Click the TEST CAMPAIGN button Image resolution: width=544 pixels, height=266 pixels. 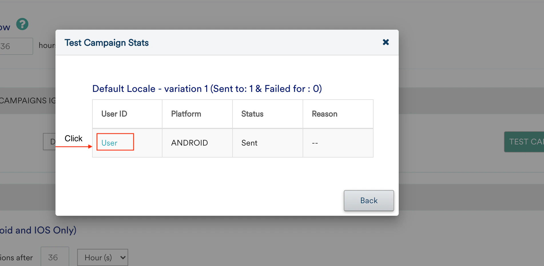(524, 142)
